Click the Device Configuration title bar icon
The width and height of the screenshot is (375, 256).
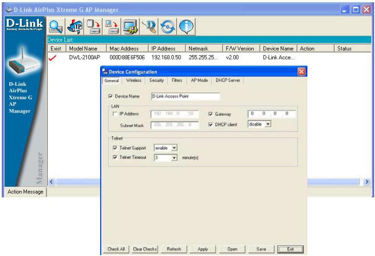pyautogui.click(x=105, y=71)
